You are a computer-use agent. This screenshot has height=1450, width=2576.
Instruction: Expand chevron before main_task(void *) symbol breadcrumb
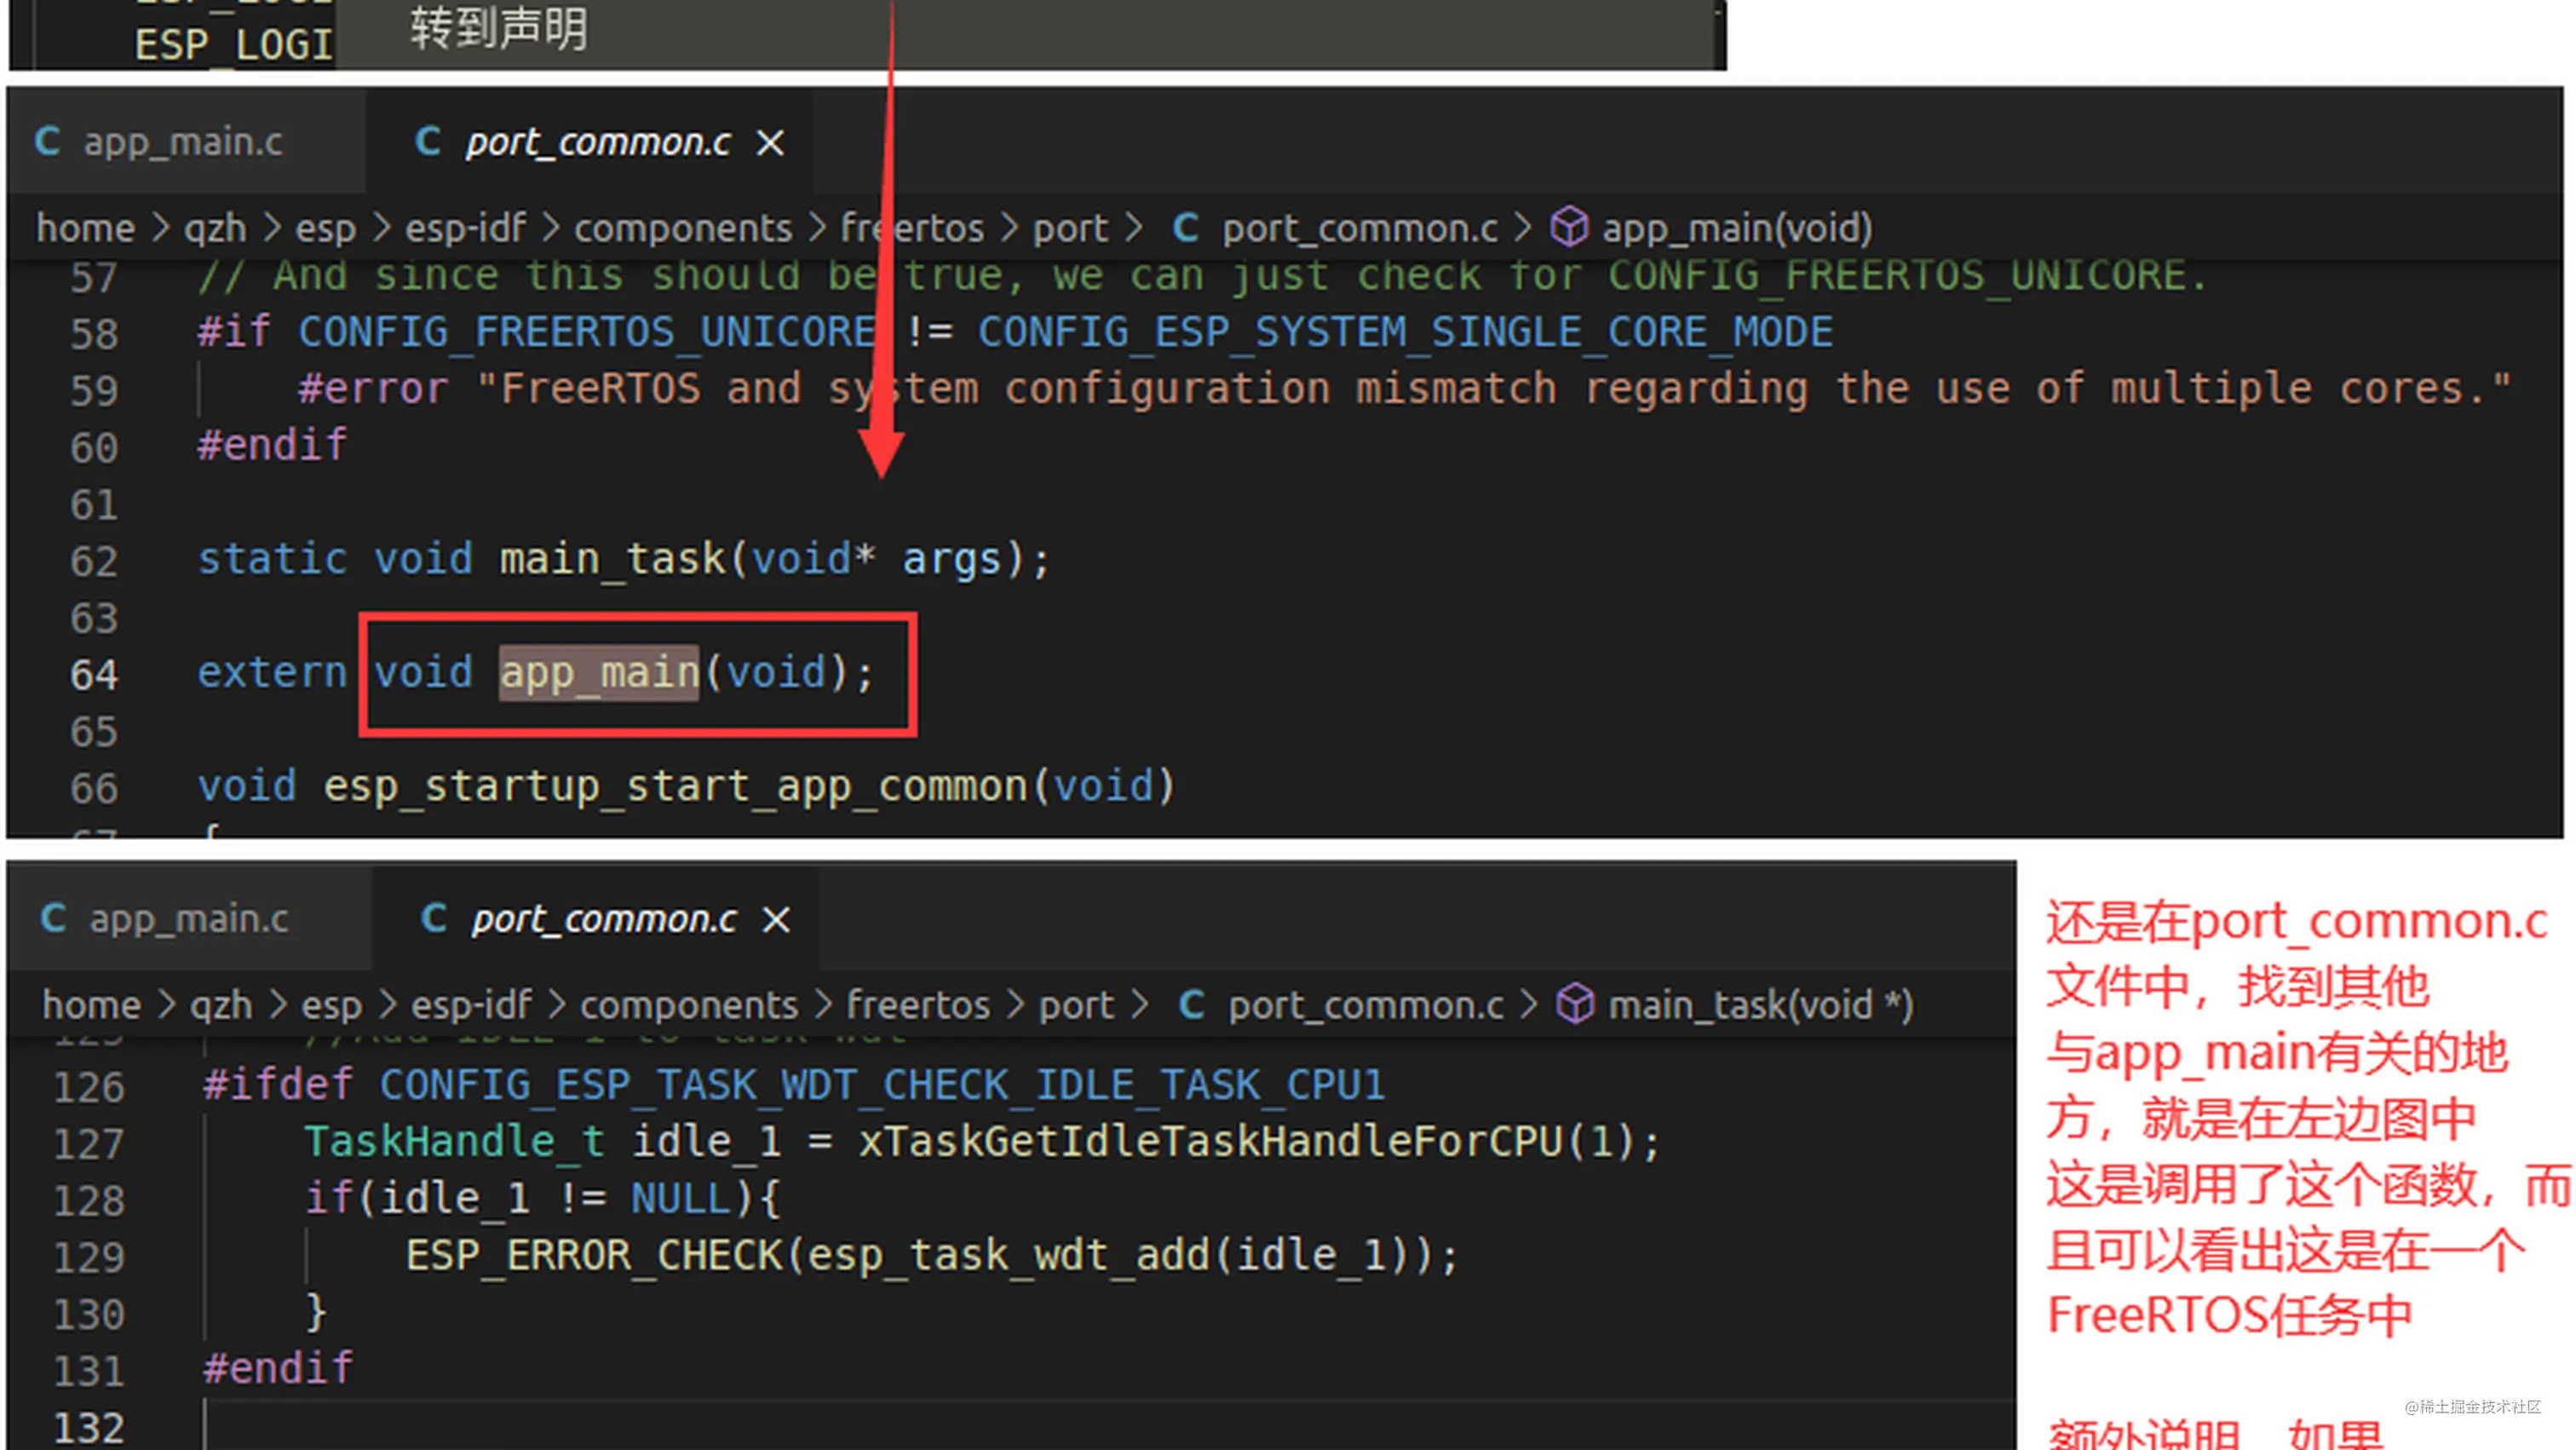[x=1529, y=1004]
